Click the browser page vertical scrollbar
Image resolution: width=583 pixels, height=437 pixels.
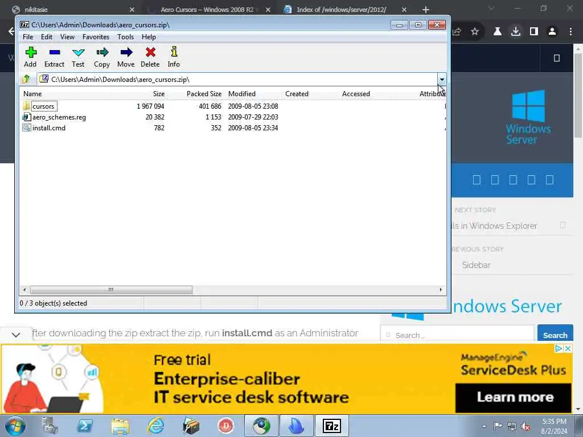click(578, 96)
